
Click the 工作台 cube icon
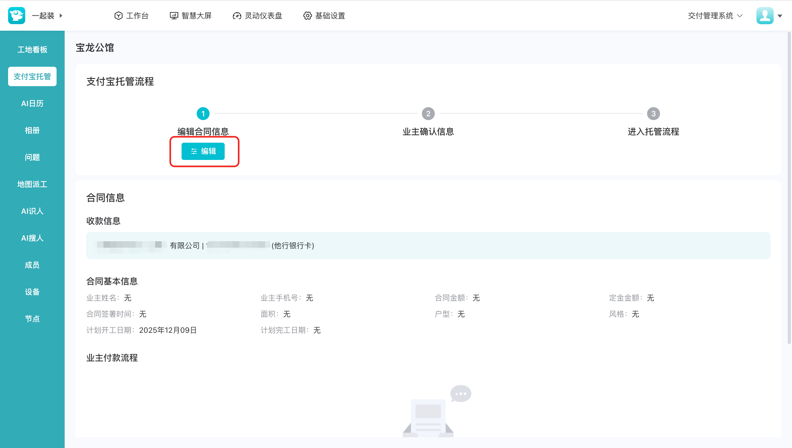(118, 16)
